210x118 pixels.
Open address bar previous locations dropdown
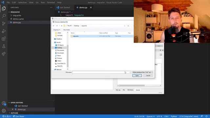[x=125, y=26]
